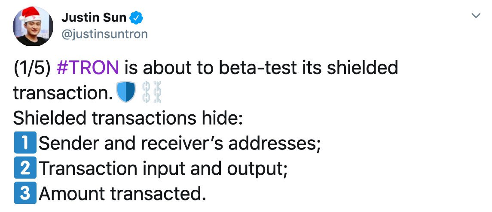The height and width of the screenshot is (212, 492).
Task: Click the blue verified badge
Action: [x=137, y=18]
